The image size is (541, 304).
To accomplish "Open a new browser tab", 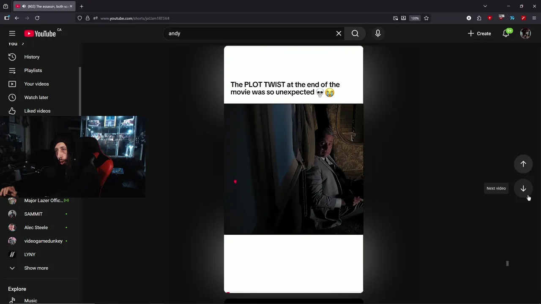I will coord(82,6).
